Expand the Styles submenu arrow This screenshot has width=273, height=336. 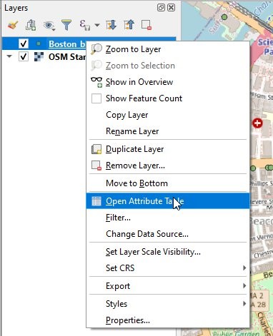(244, 304)
